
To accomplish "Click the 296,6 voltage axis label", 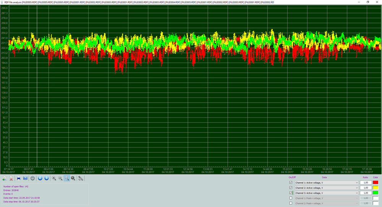I will click(4, 8).
